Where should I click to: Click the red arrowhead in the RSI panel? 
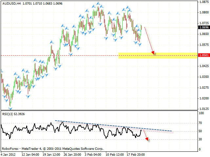point(147,140)
